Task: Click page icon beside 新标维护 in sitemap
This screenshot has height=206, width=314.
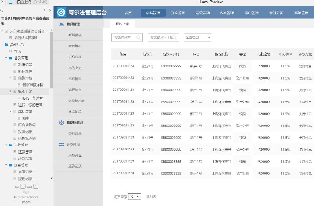Action: pos(15,71)
